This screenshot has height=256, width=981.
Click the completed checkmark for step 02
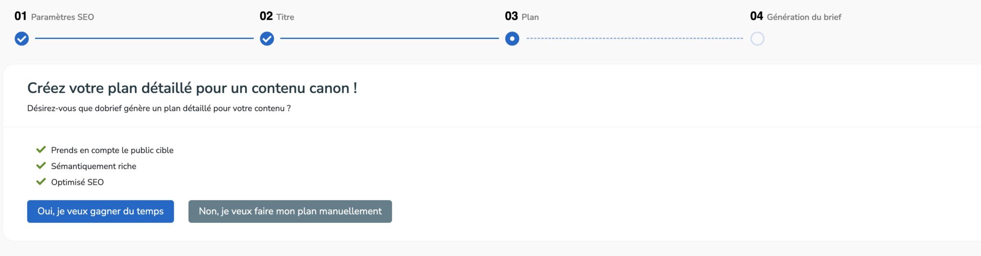click(x=267, y=39)
